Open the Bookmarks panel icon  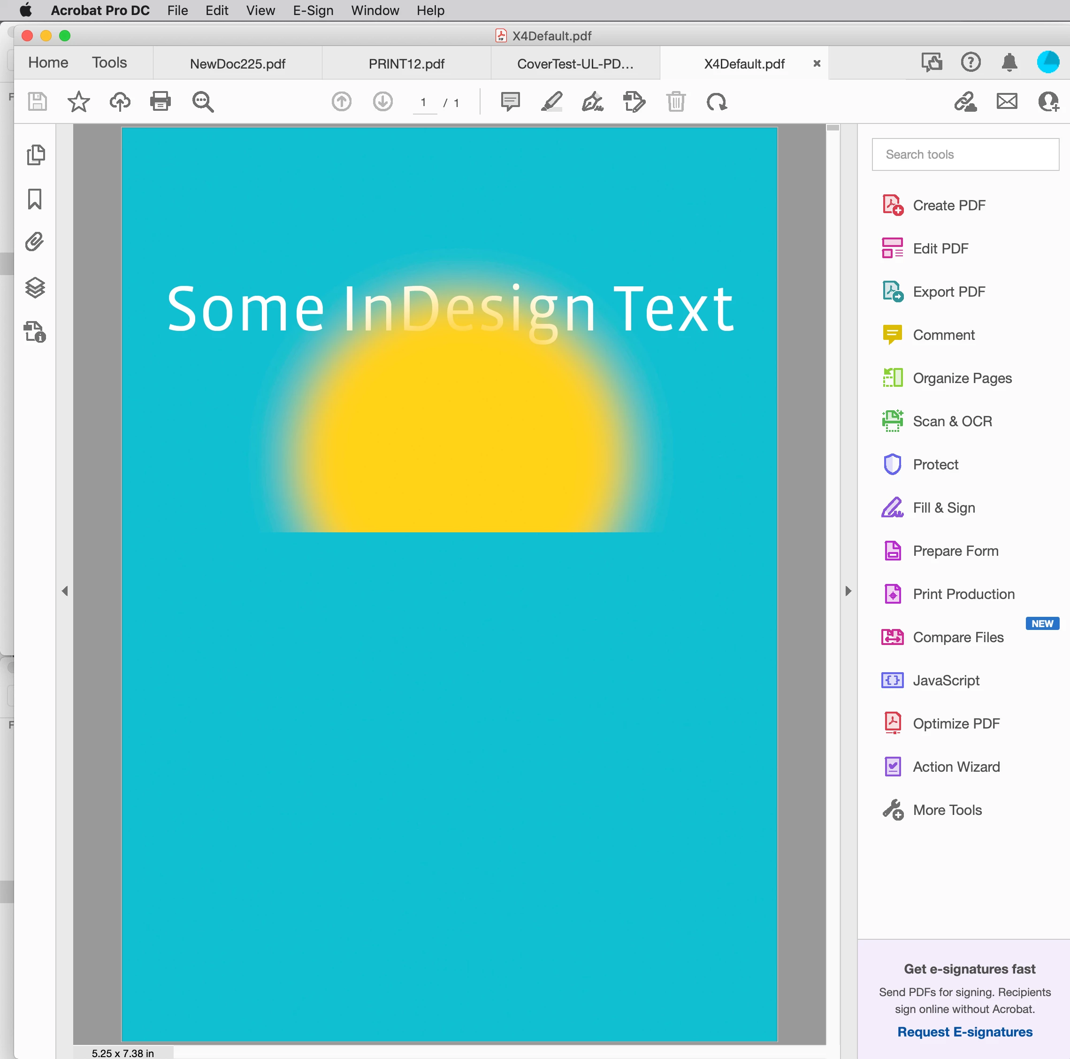[35, 199]
